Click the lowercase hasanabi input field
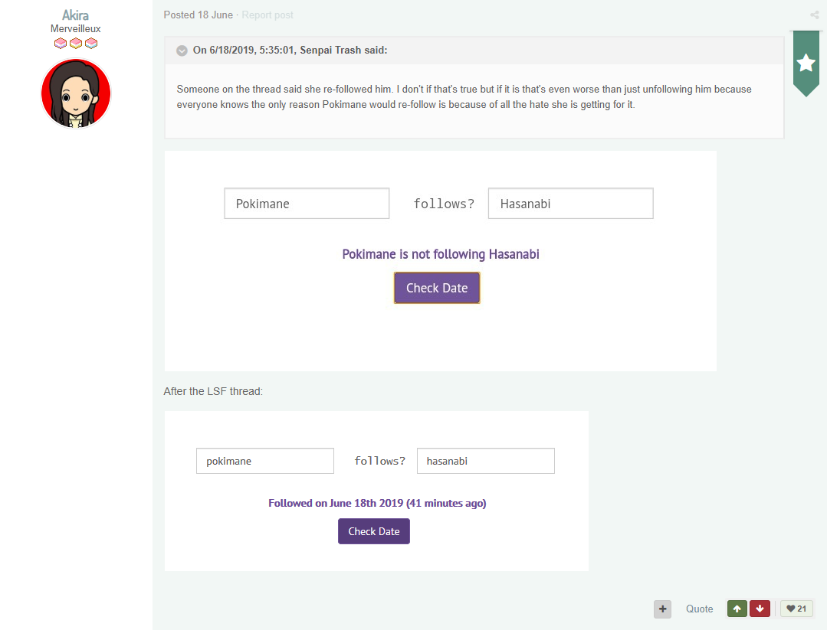 485,461
